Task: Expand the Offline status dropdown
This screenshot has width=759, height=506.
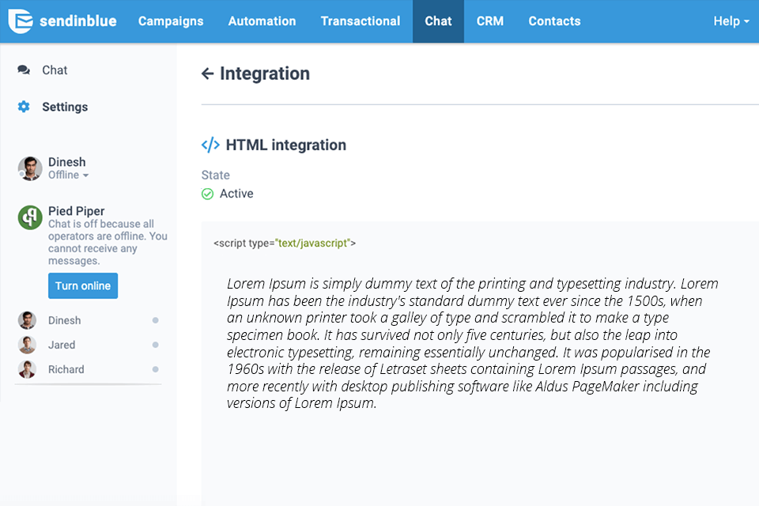Action: [69, 176]
